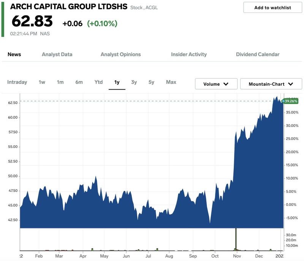Click the Nov label on the x-axis

(237, 256)
